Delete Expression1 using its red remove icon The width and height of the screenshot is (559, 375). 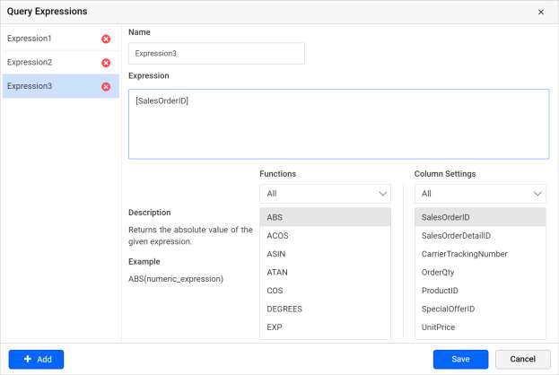tap(106, 39)
